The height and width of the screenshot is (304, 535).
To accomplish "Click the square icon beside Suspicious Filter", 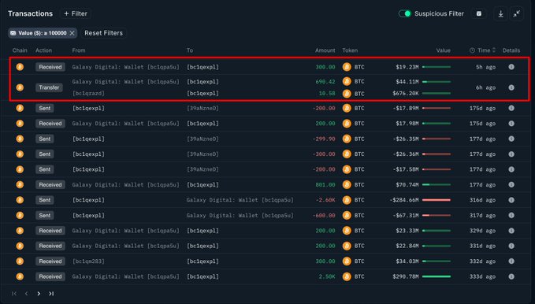I will [x=479, y=13].
